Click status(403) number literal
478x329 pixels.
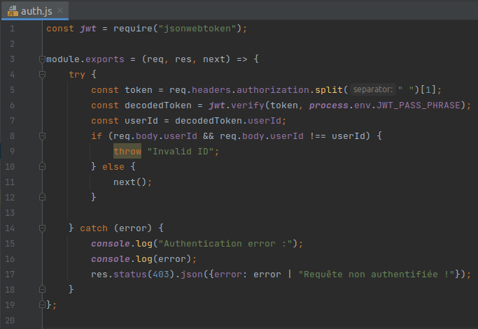[161, 275]
